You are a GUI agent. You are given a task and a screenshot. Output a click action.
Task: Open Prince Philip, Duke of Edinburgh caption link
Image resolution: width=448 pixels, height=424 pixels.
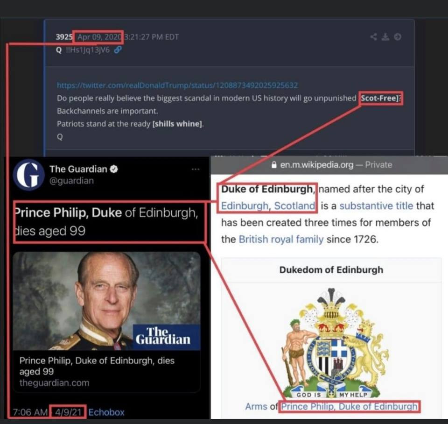[x=350, y=406]
